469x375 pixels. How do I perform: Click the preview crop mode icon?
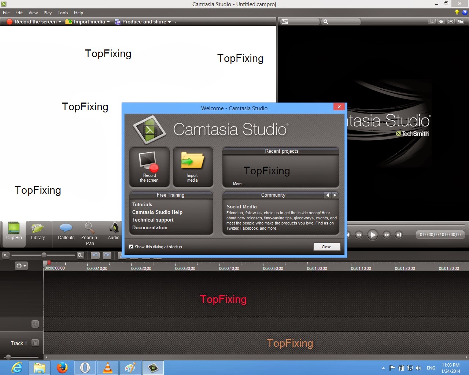432,22
